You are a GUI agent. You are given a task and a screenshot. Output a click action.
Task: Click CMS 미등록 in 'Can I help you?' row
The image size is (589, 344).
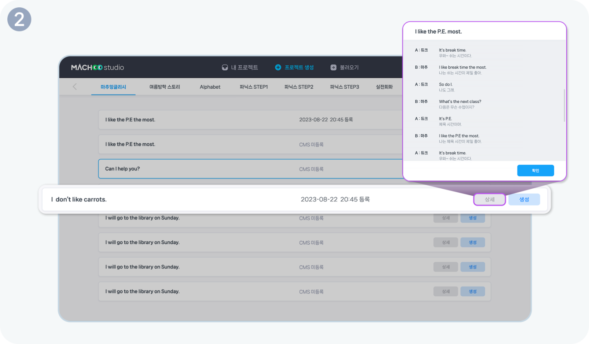coord(311,169)
